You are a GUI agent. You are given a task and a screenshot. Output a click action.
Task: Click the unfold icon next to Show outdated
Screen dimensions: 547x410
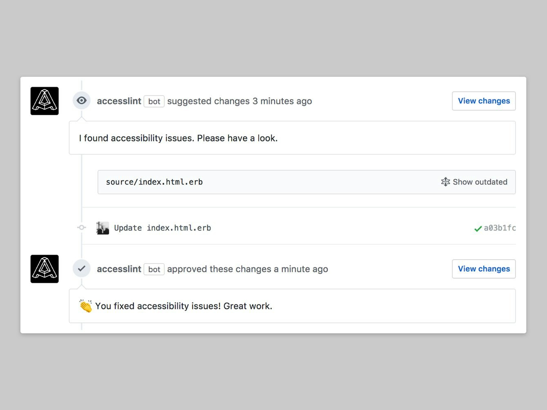coord(445,182)
